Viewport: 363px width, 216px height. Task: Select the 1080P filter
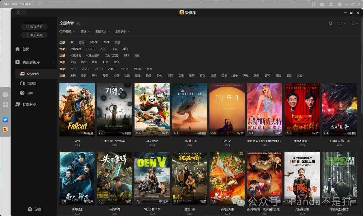(x=94, y=42)
